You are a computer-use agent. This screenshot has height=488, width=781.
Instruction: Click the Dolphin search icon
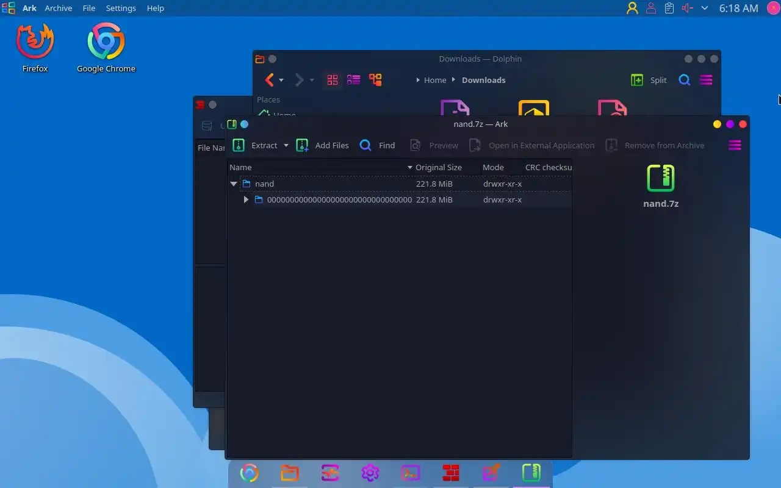685,80
